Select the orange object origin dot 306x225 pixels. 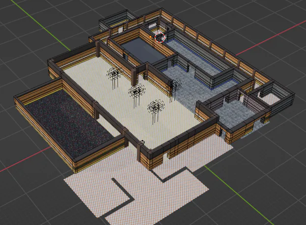coord(150,36)
